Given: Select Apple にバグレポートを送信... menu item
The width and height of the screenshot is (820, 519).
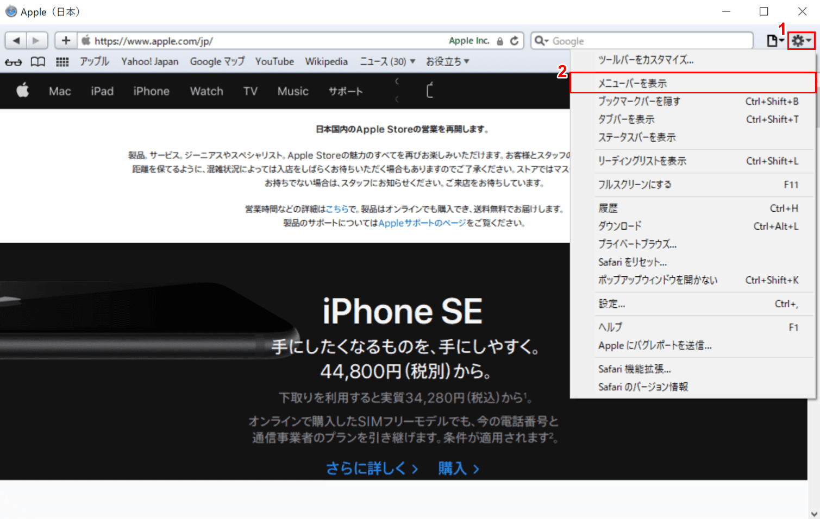Looking at the screenshot, I should click(x=693, y=345).
